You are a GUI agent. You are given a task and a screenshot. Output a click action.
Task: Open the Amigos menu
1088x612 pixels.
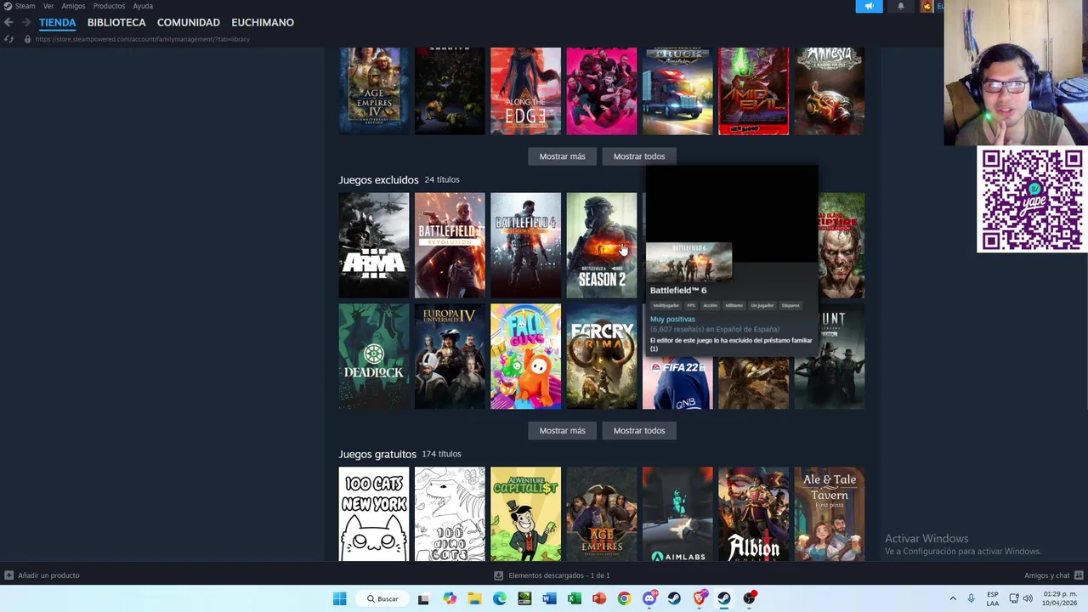(x=73, y=6)
